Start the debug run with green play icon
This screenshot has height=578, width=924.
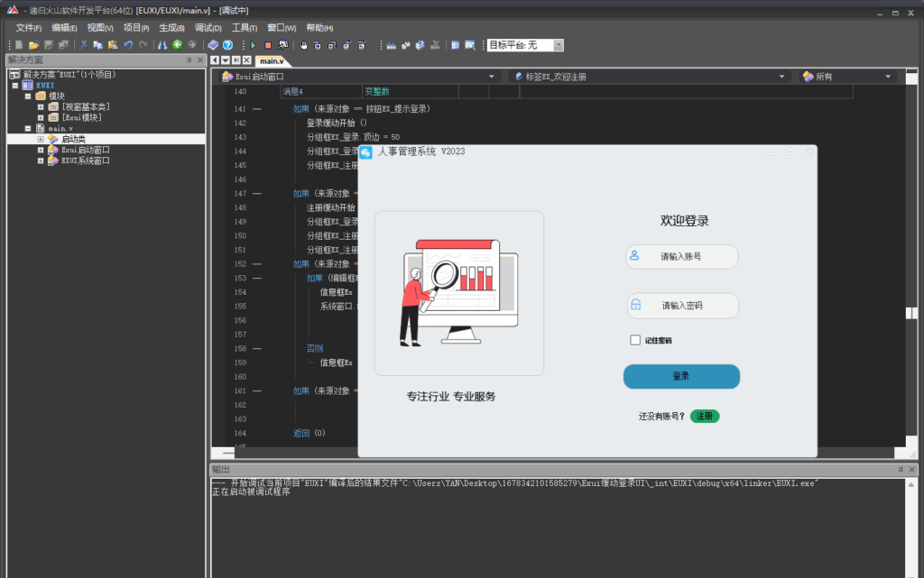tap(254, 43)
